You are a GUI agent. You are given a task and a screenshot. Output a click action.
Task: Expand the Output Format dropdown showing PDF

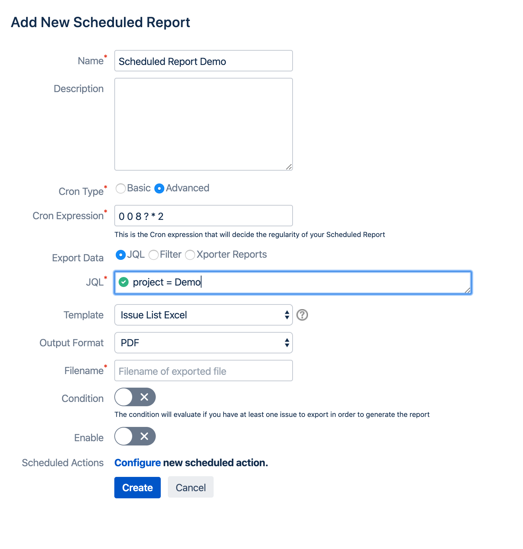(203, 343)
